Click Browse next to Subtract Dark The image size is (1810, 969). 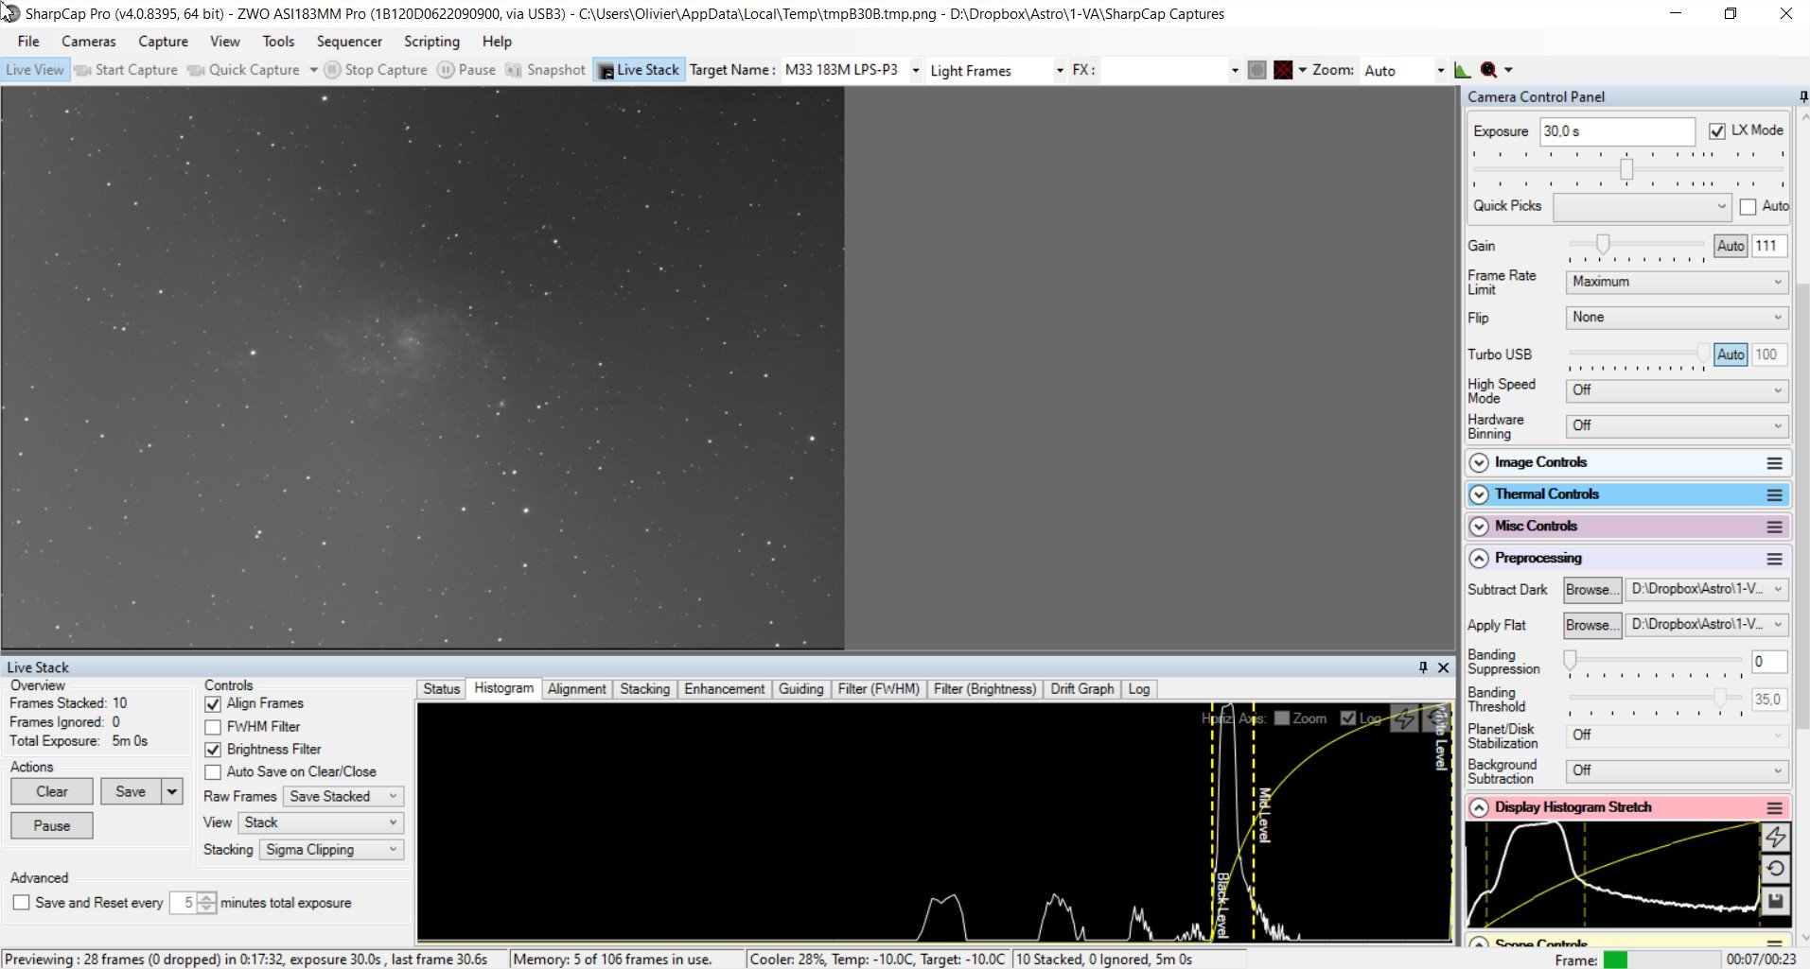pos(1591,590)
